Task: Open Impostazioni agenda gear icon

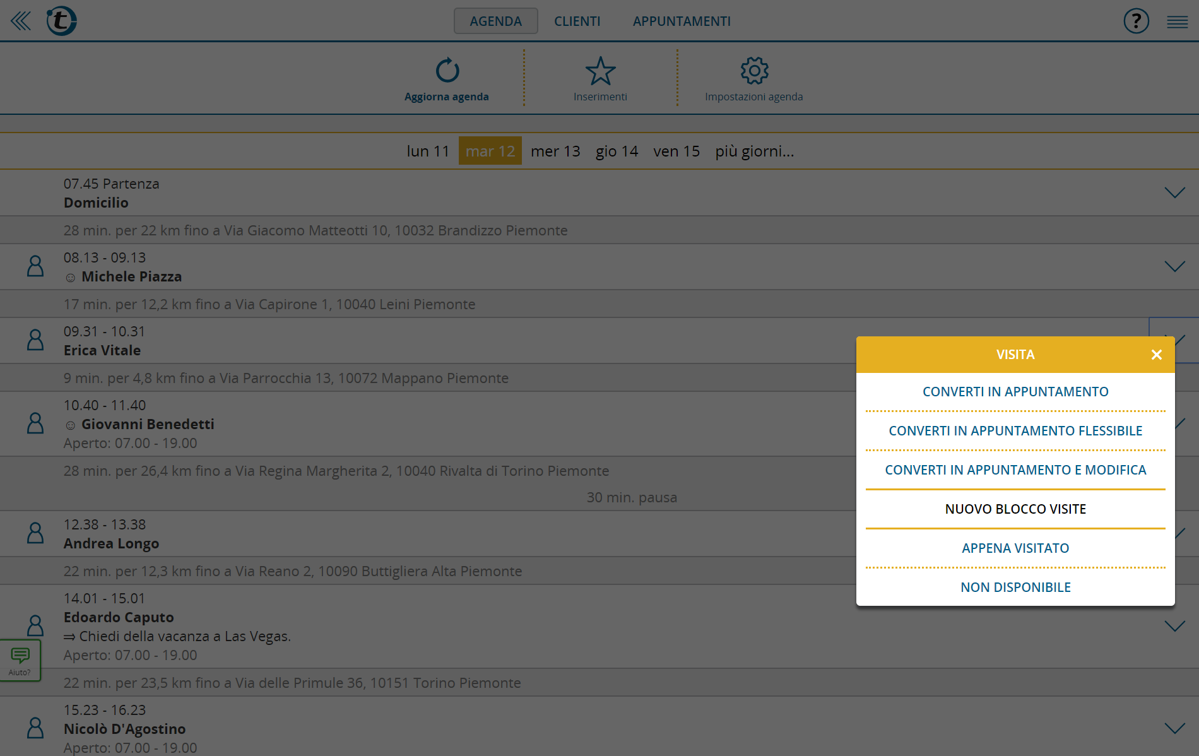Action: tap(754, 71)
